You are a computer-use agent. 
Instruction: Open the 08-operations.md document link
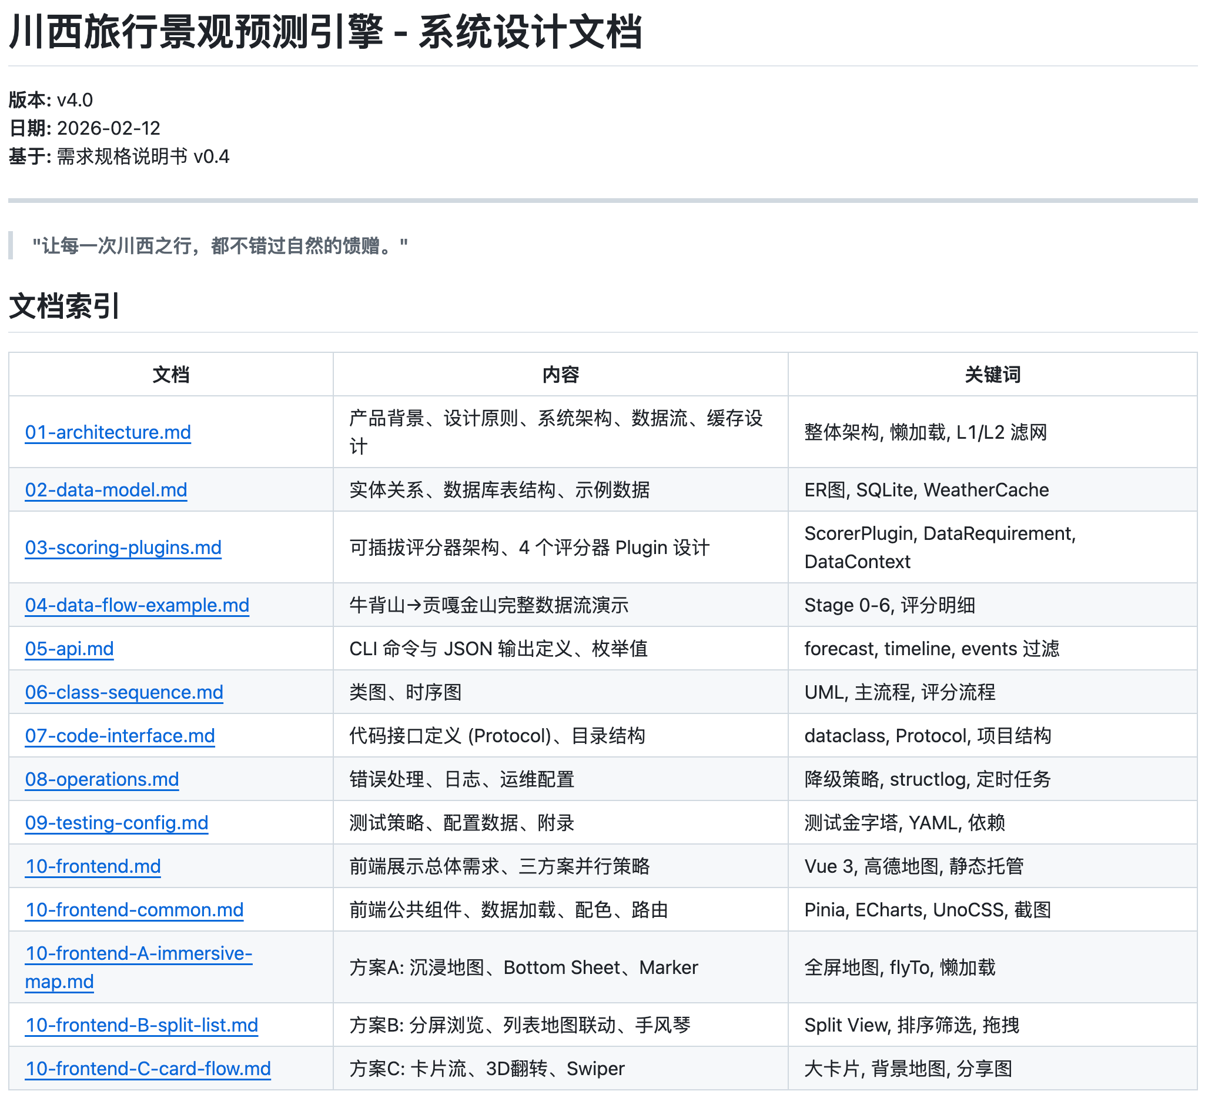pos(102,779)
